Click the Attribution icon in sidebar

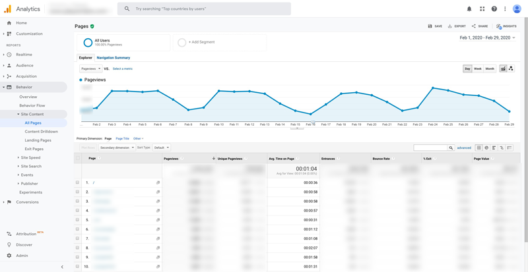pyautogui.click(x=9, y=234)
